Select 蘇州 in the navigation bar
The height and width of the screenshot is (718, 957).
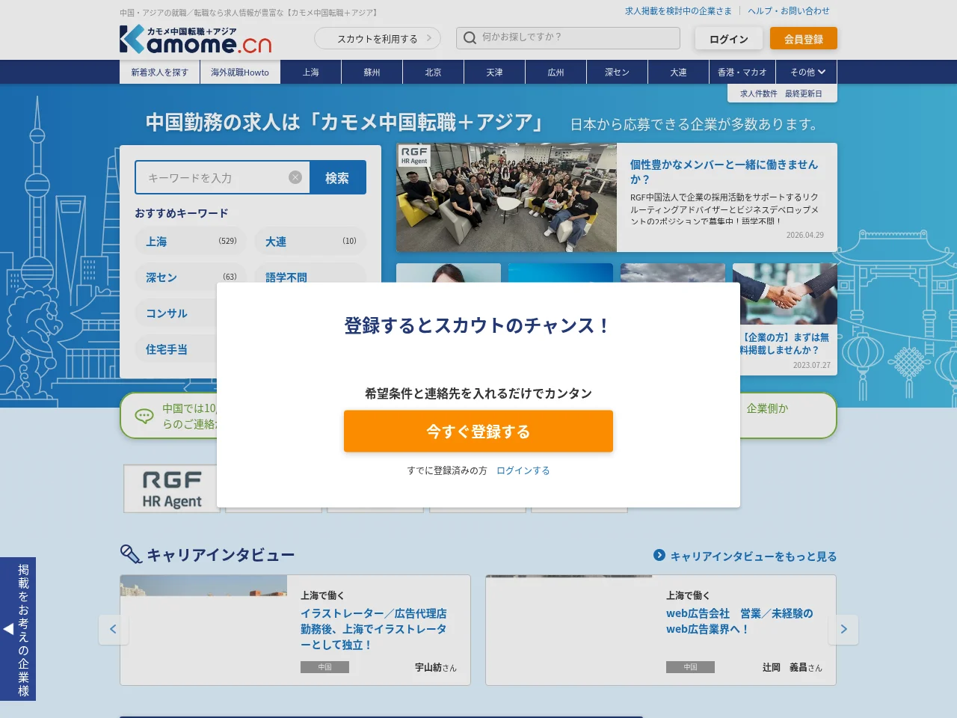point(372,72)
